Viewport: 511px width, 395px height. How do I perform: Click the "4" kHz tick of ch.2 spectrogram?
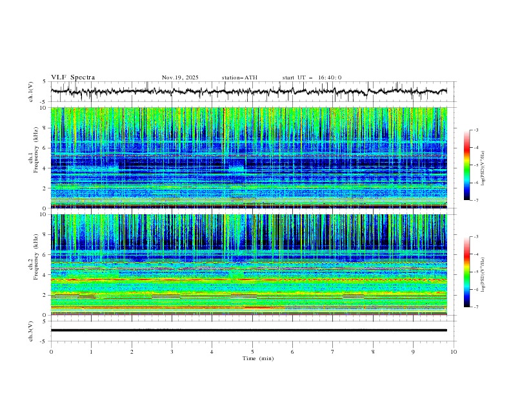coord(45,275)
